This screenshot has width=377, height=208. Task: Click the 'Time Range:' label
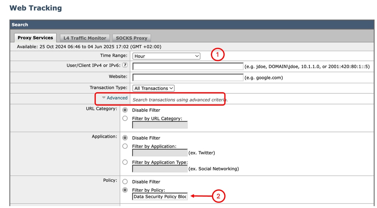tap(114, 56)
